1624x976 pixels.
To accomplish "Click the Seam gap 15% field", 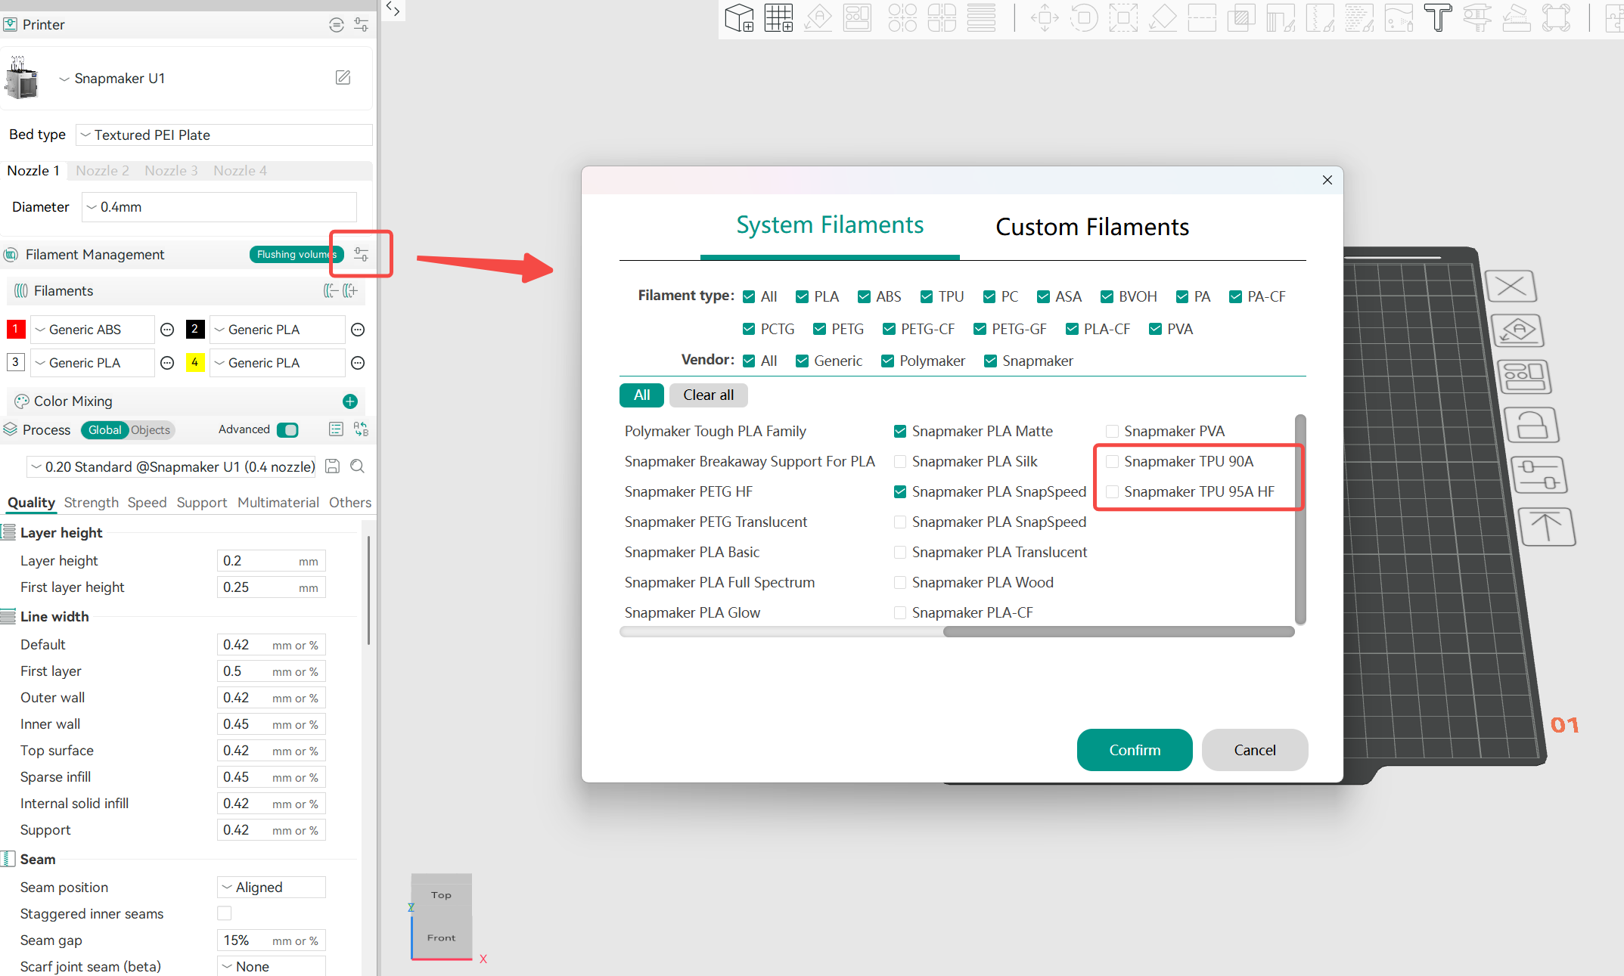I will click(271, 940).
